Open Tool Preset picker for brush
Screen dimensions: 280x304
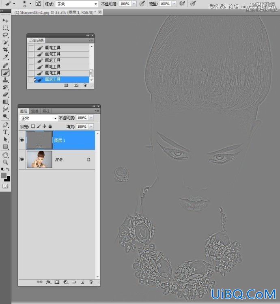tap(14, 4)
